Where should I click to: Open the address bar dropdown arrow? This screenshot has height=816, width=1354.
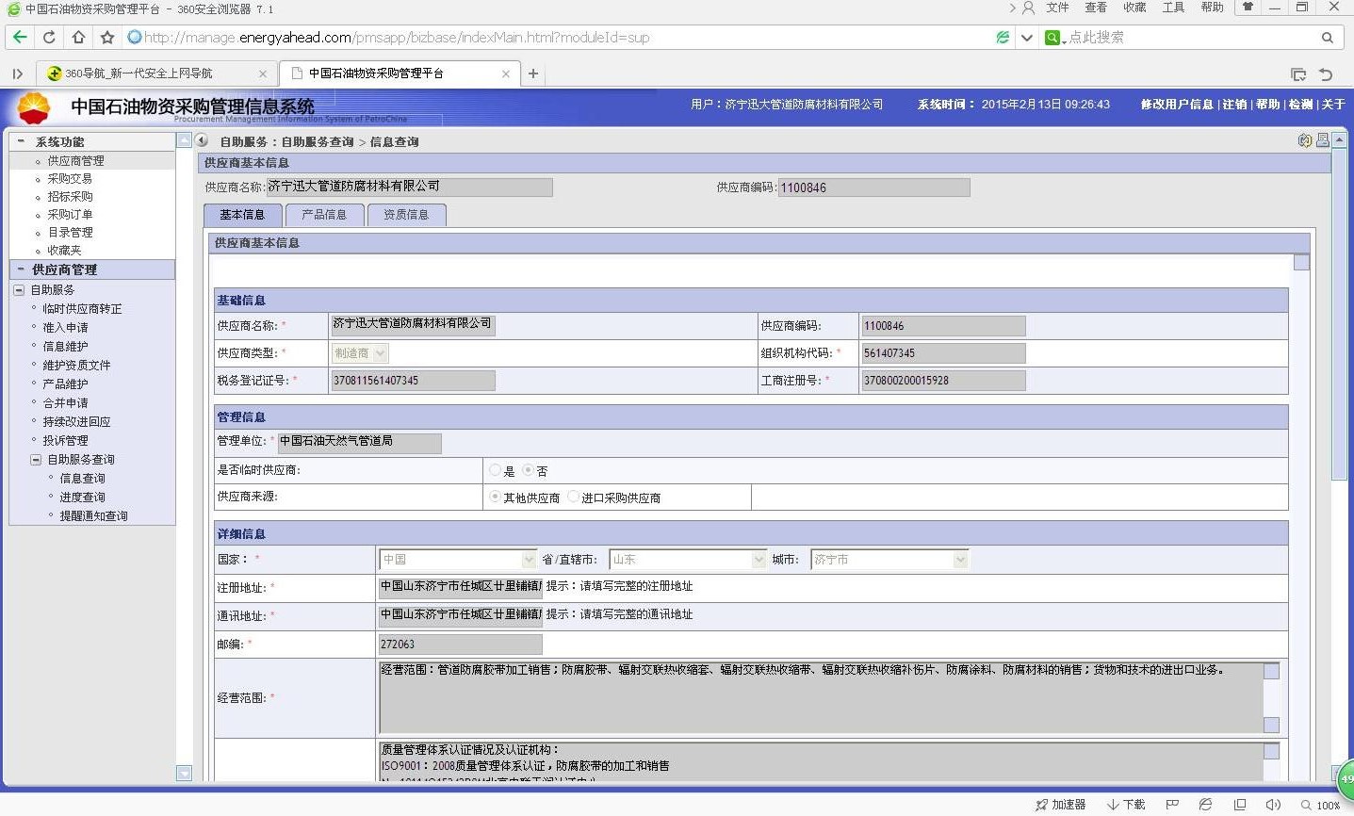point(1027,38)
